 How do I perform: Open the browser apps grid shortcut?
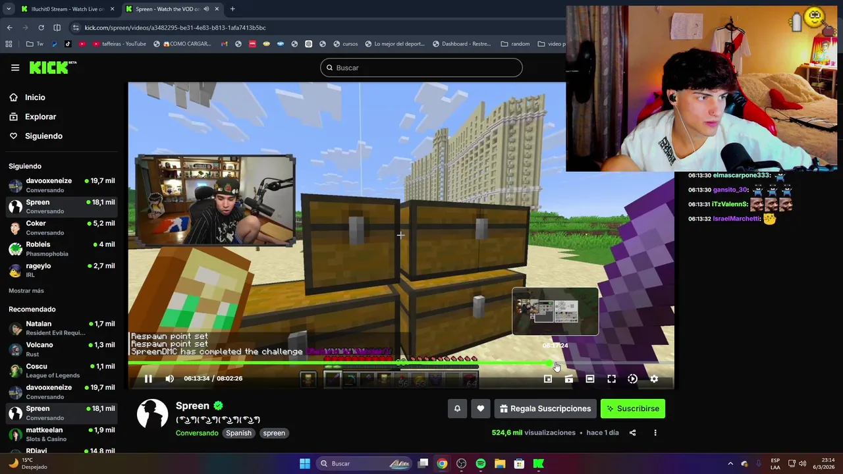coord(9,44)
